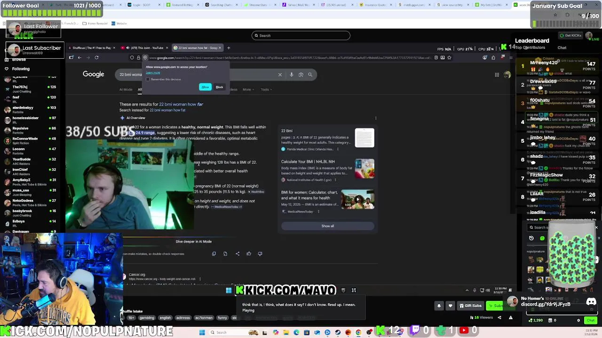Screen dimensions: 602x338
Task: Submit Google search magnifier icon
Action: (x=310, y=75)
